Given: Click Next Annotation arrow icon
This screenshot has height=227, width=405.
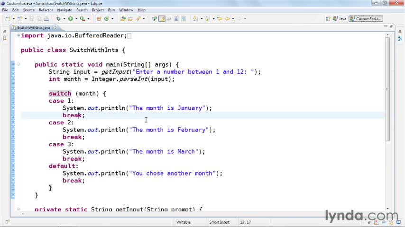Looking at the screenshot, I should click(x=195, y=19).
